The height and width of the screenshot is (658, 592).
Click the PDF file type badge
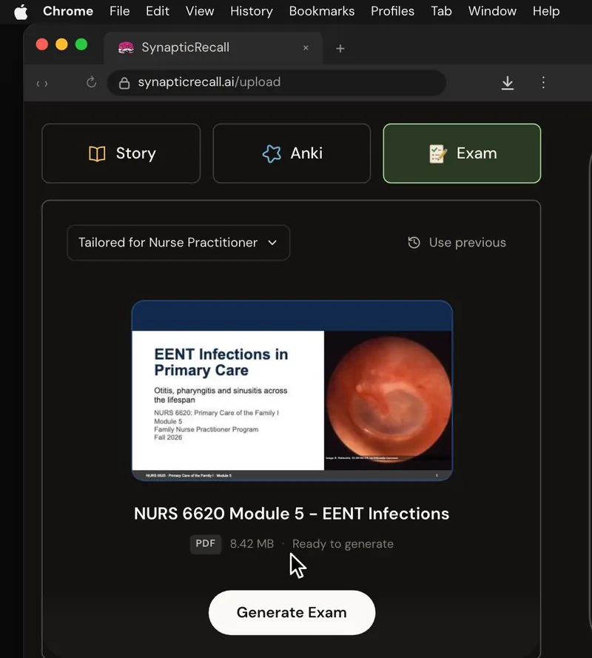206,544
